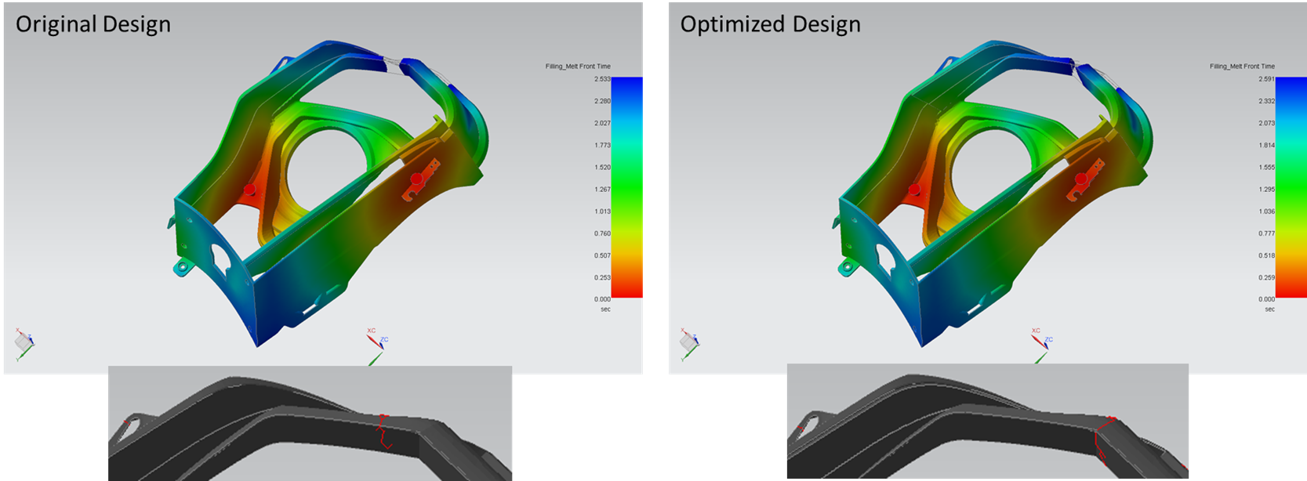Screen dimensions: 1307x481
Task: Click legend value 1.295
Action: (1266, 189)
